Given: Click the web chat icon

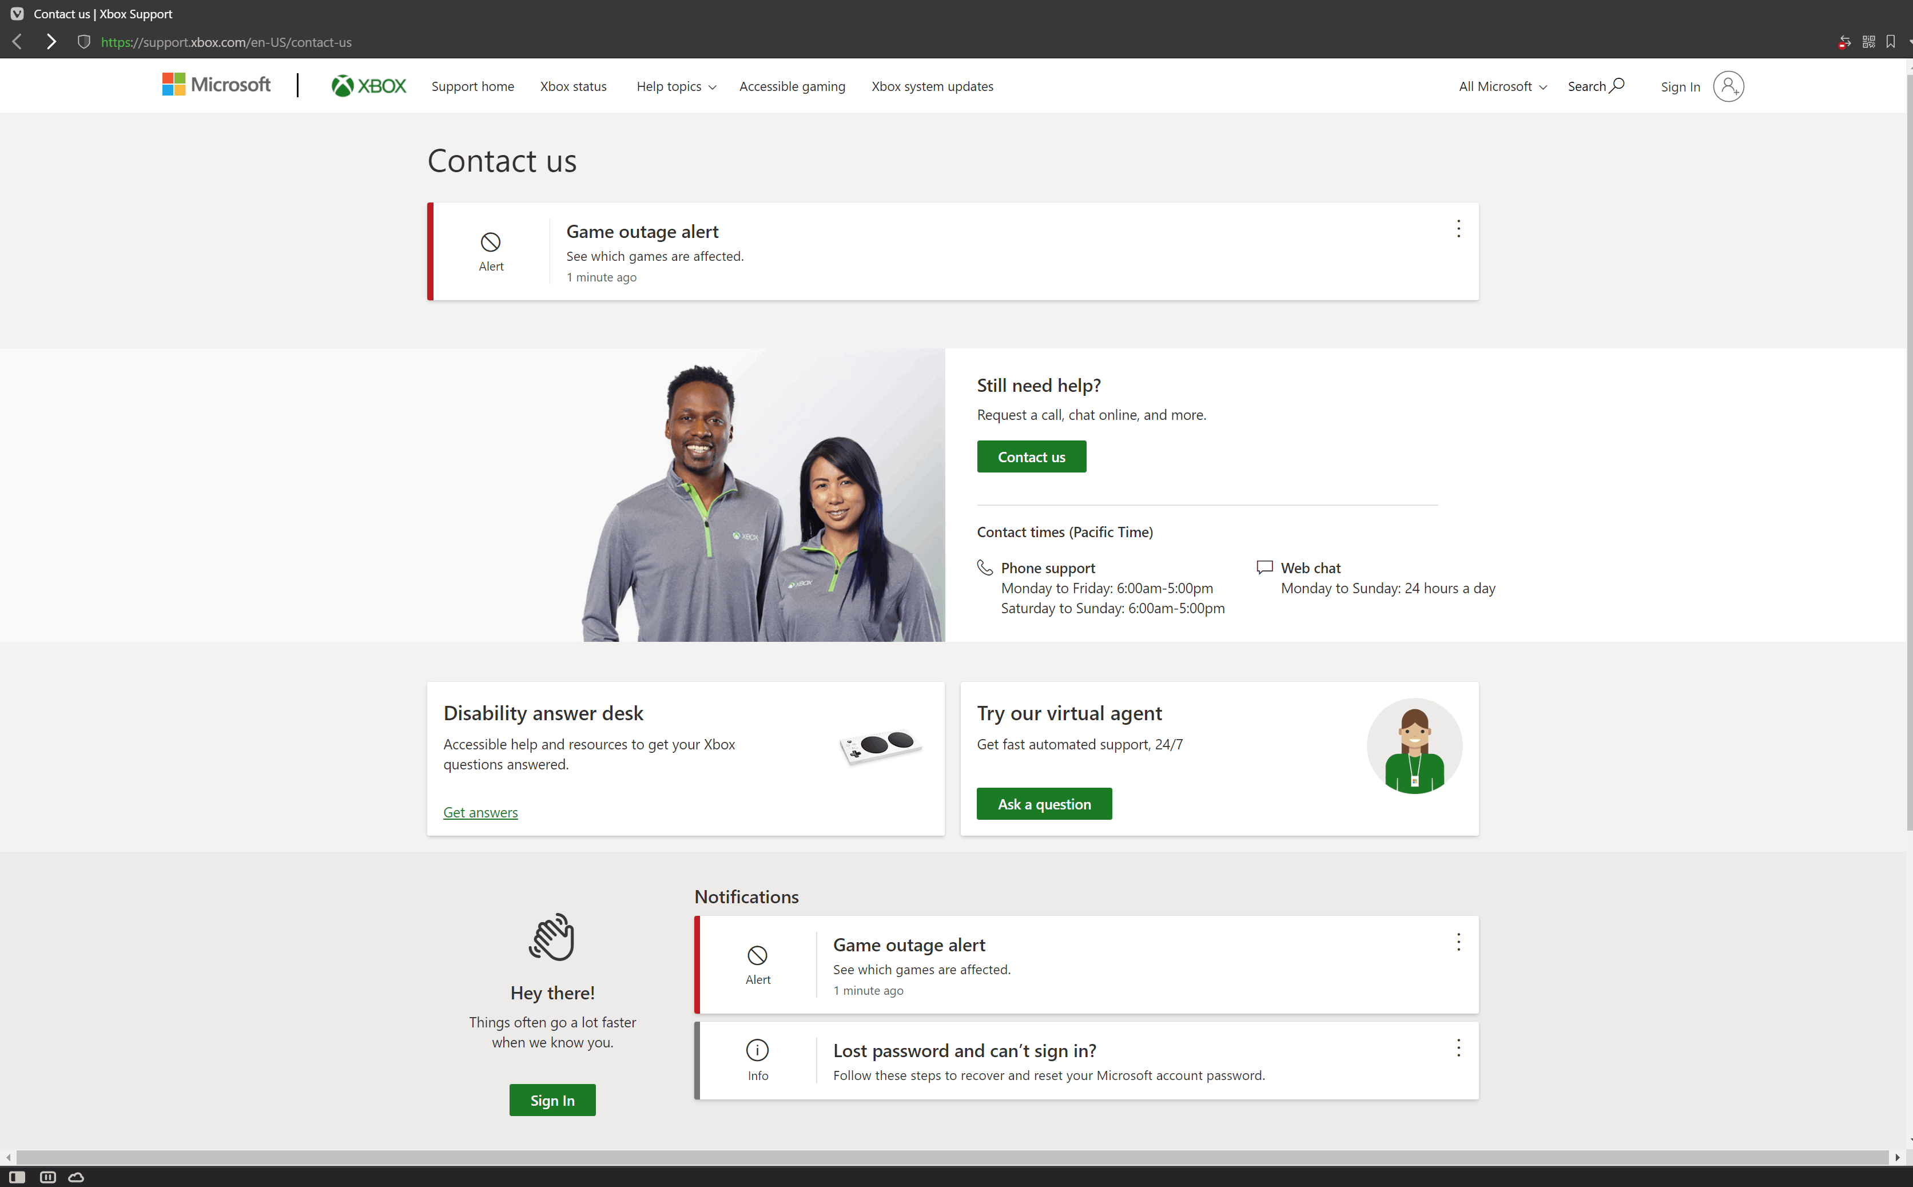Looking at the screenshot, I should point(1263,567).
